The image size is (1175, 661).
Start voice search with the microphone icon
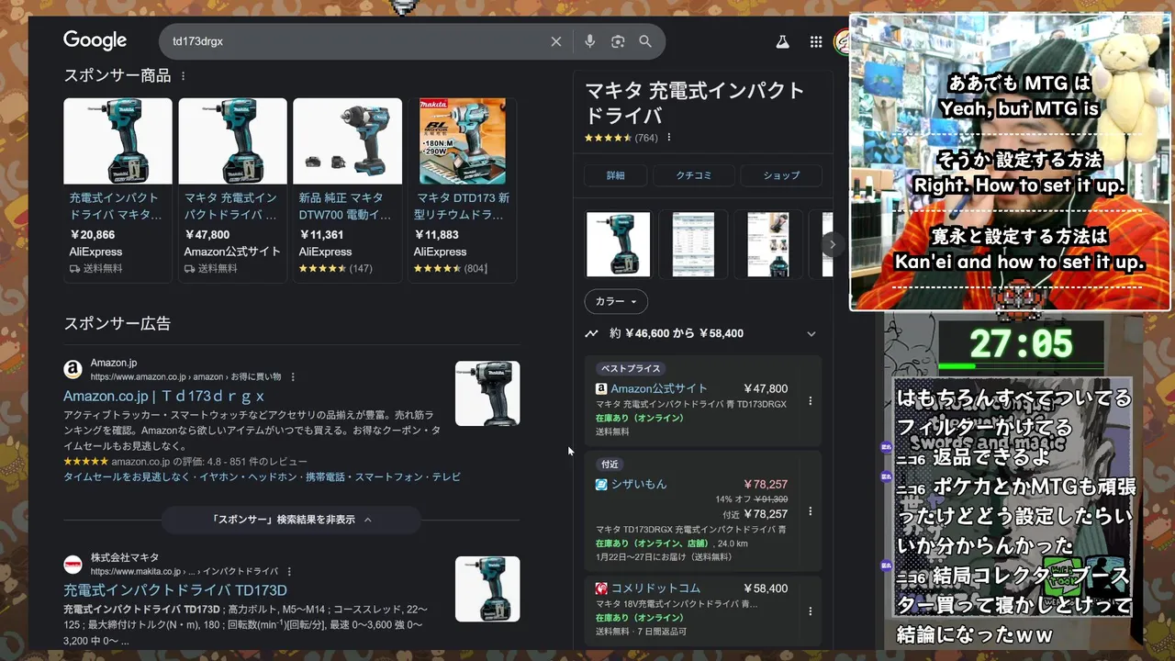click(x=589, y=41)
